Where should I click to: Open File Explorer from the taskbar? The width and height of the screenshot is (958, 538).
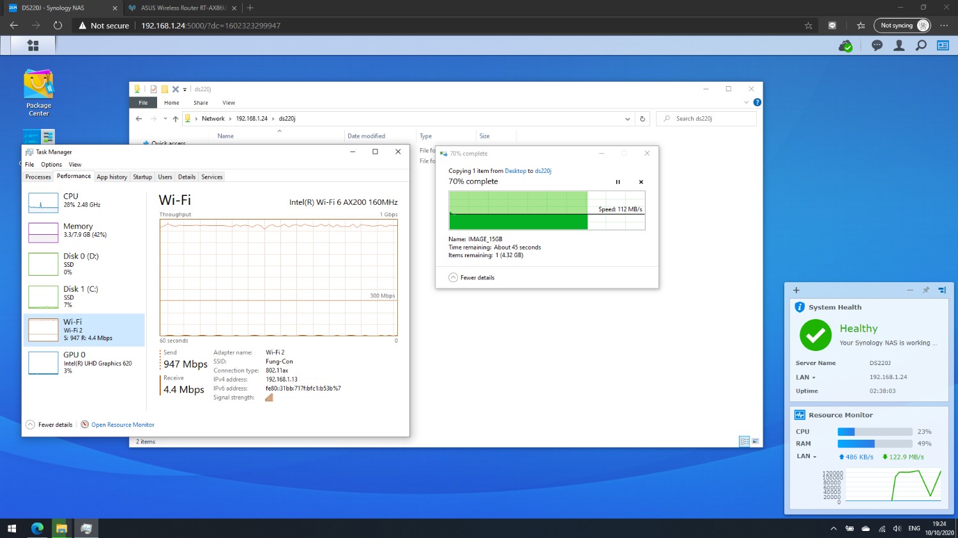click(61, 528)
